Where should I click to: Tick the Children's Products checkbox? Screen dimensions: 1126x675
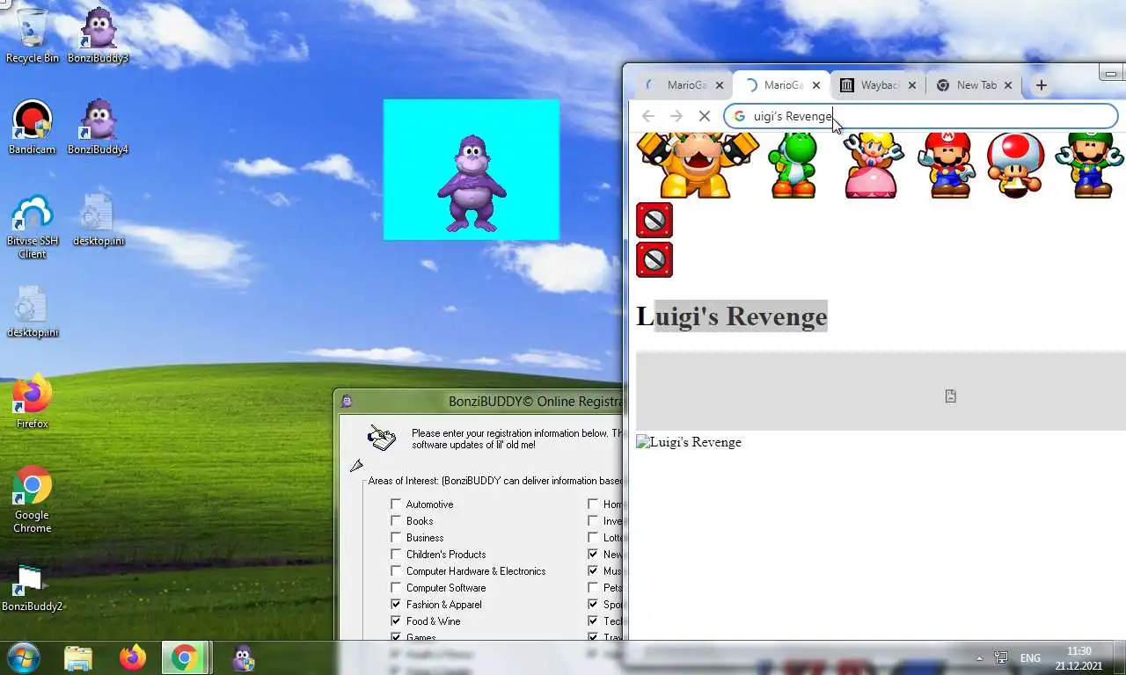click(396, 555)
